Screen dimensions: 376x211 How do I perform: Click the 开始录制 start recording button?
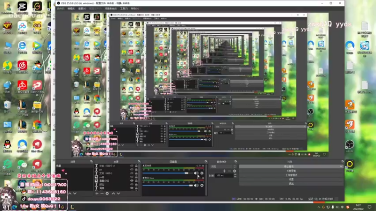pyautogui.click(x=291, y=171)
